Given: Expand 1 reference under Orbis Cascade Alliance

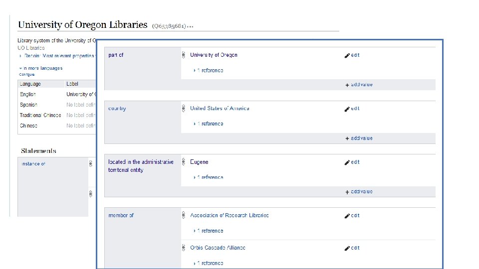Looking at the screenshot, I should coord(209,263).
